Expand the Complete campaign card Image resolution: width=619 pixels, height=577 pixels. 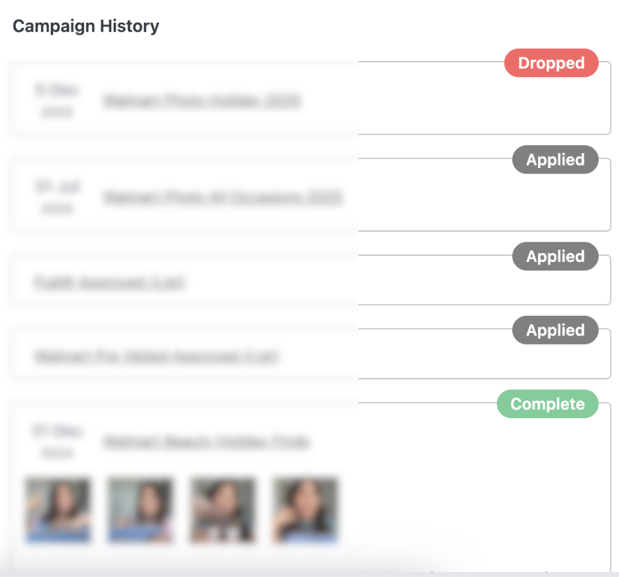[x=432, y=470]
